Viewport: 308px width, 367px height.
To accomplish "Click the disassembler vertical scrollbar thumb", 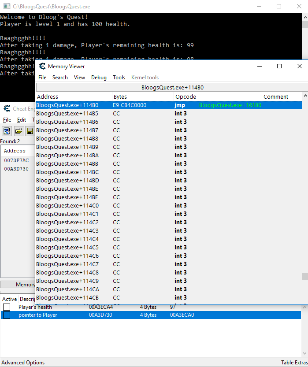I will click(304, 276).
